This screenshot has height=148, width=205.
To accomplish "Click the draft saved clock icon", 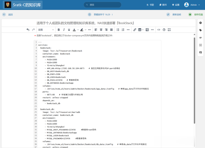I will [x=90, y=14].
